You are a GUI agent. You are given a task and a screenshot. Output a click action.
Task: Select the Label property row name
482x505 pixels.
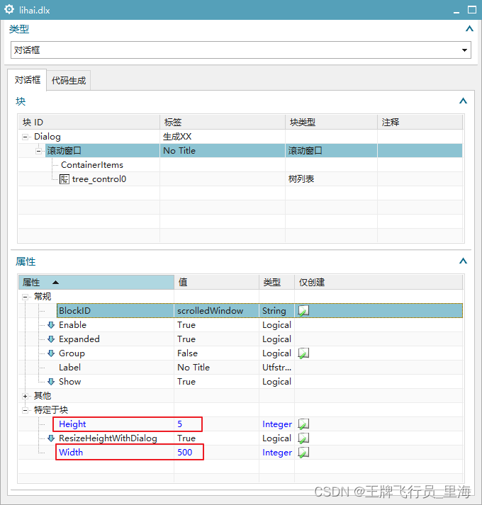coord(69,368)
